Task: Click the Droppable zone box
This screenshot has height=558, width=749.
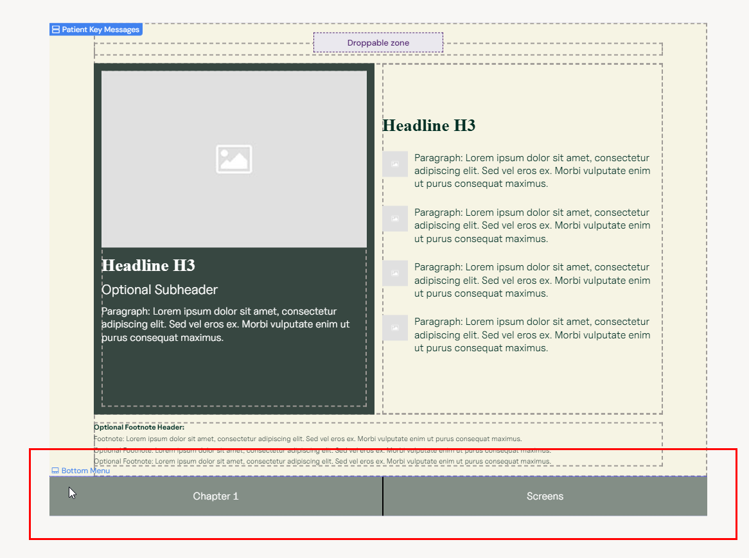Action: (378, 43)
